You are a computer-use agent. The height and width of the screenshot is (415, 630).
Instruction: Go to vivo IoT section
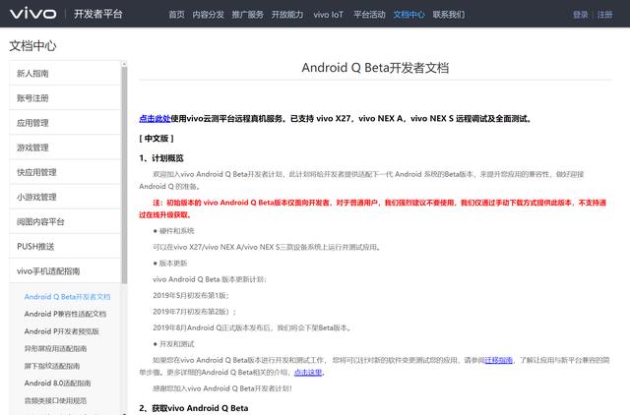(x=328, y=15)
